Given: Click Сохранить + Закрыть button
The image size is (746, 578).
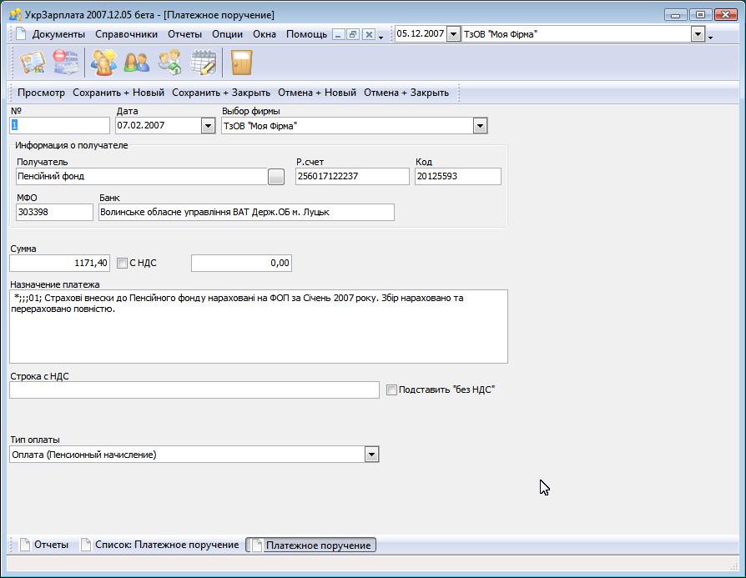Looking at the screenshot, I should (221, 93).
